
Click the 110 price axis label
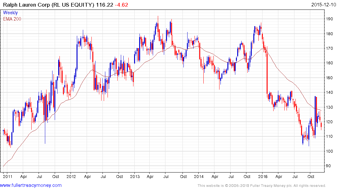click(x=330, y=136)
